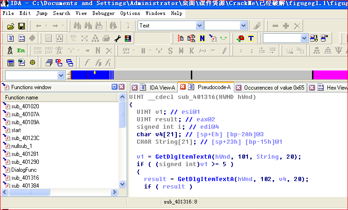The width and height of the screenshot is (348, 210).
Task: Click the blue region of navigation band
Action: click(90, 75)
